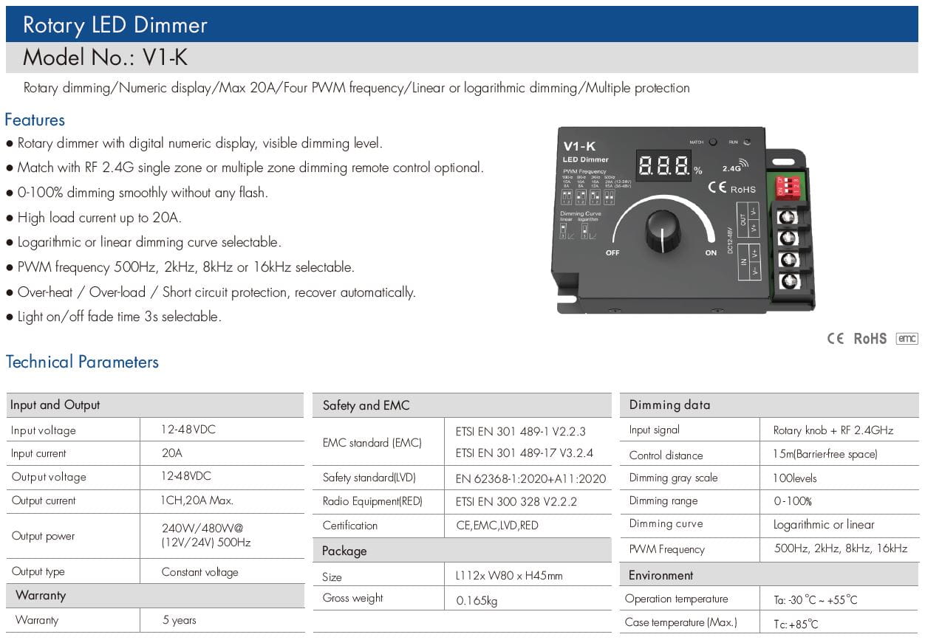This screenshot has width=925, height=640.
Task: Click the logarithm dimming curve icon
Action: pyautogui.click(x=585, y=233)
